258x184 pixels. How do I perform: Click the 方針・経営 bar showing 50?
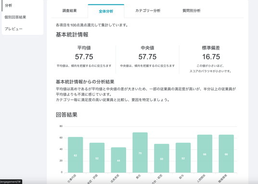click(162, 158)
